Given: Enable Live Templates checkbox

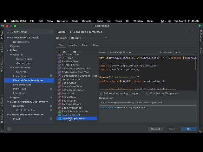Looking at the screenshot, I should [x=147, y=93].
